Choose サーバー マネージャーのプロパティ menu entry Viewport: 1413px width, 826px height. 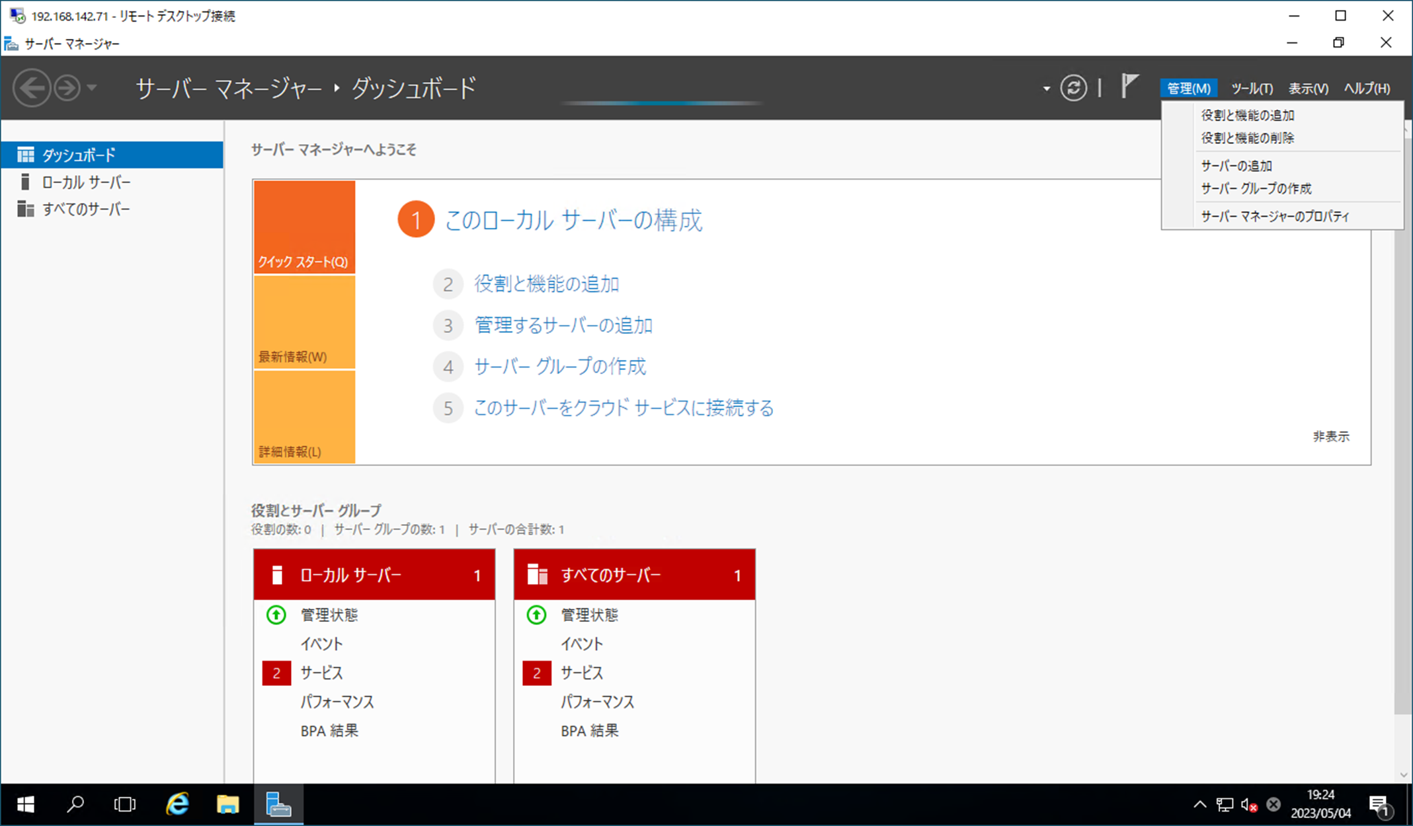tap(1275, 217)
